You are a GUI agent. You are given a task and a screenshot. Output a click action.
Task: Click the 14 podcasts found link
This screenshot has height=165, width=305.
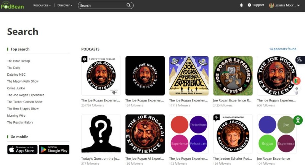283,49
